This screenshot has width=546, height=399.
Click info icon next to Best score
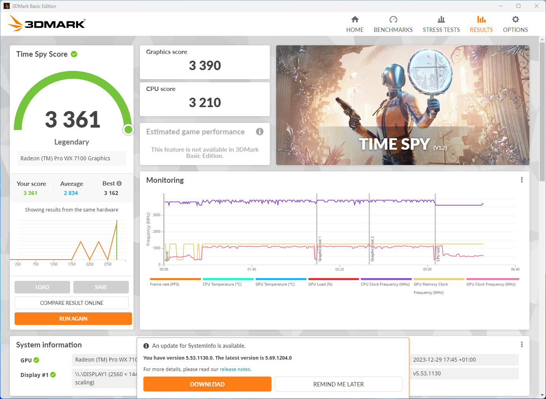pos(119,184)
